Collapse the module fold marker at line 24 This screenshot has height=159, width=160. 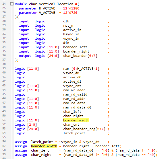tap(12, 4)
